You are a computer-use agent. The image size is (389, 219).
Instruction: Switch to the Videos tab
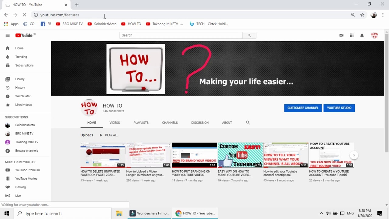[115, 123]
